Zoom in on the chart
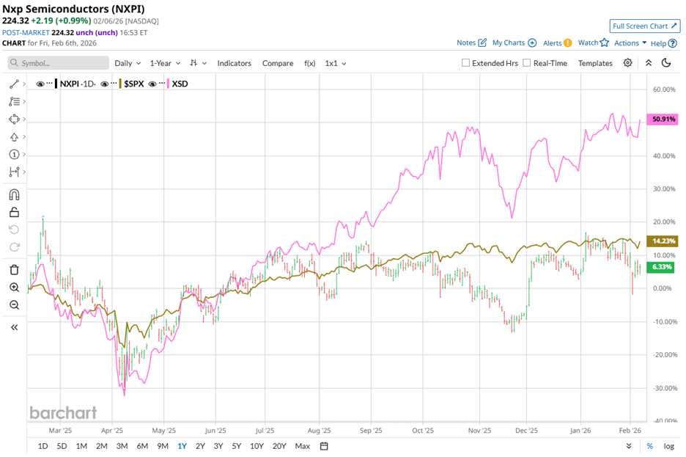The width and height of the screenshot is (686, 457). [14, 287]
